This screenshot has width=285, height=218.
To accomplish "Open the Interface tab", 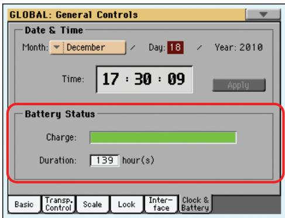I will tap(161, 204).
